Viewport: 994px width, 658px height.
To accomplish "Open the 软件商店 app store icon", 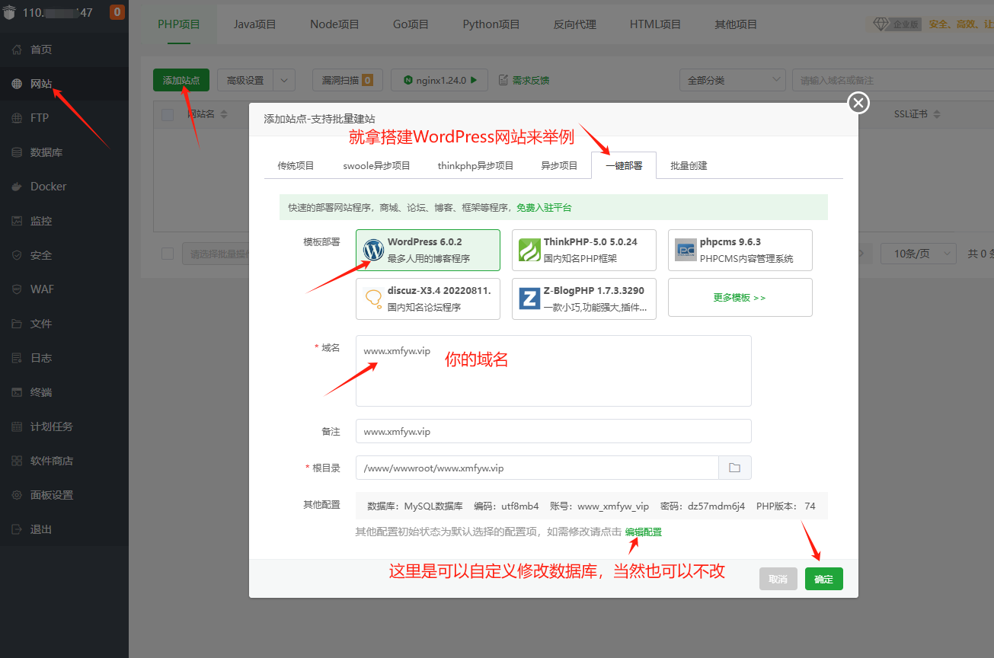I will click(17, 461).
